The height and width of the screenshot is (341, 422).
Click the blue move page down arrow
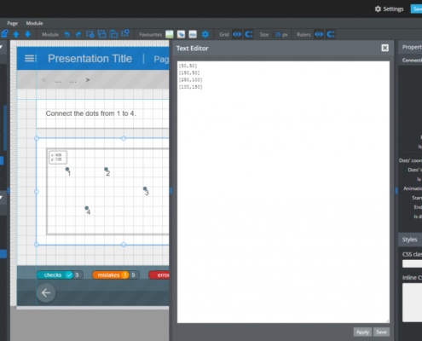(27, 34)
